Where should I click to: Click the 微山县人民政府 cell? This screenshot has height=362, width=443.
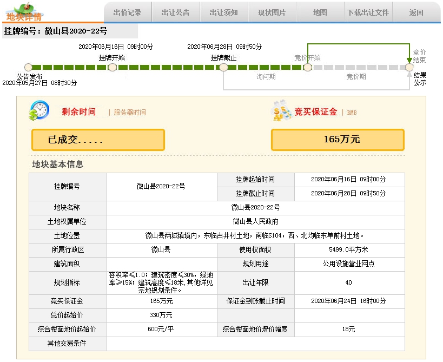256,221
